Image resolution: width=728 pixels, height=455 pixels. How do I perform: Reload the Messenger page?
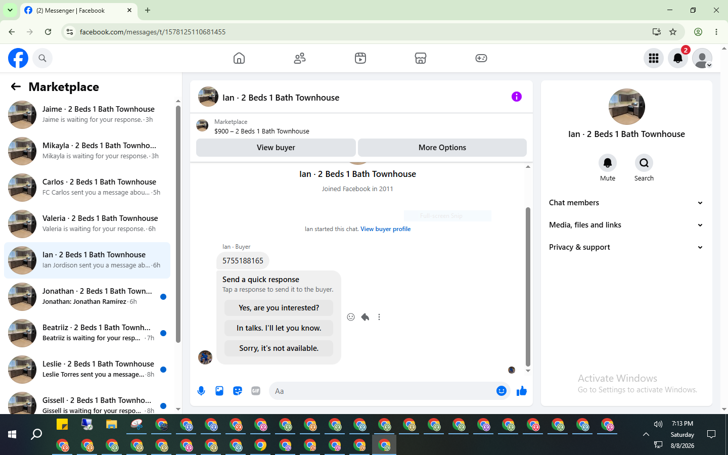48,32
